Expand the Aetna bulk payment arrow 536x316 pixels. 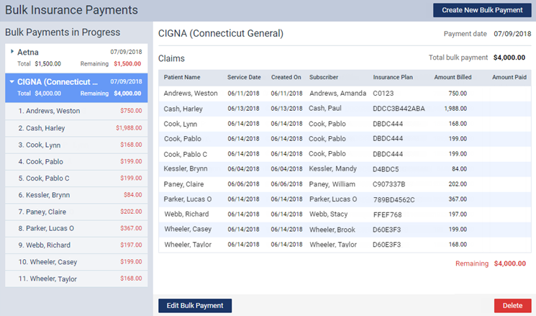click(x=12, y=52)
